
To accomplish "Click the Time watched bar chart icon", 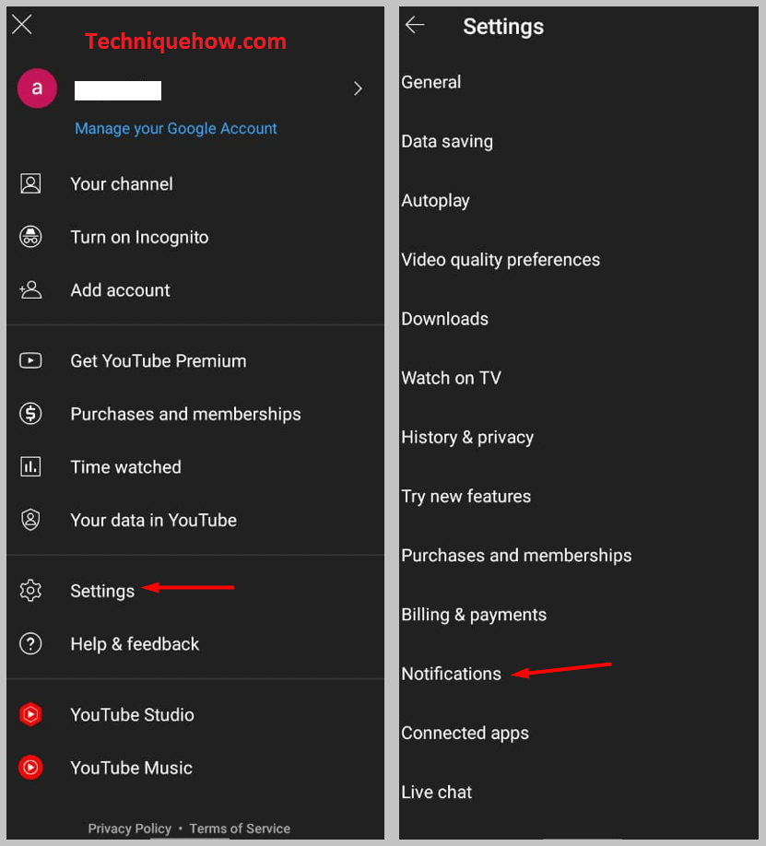I will click(x=30, y=466).
